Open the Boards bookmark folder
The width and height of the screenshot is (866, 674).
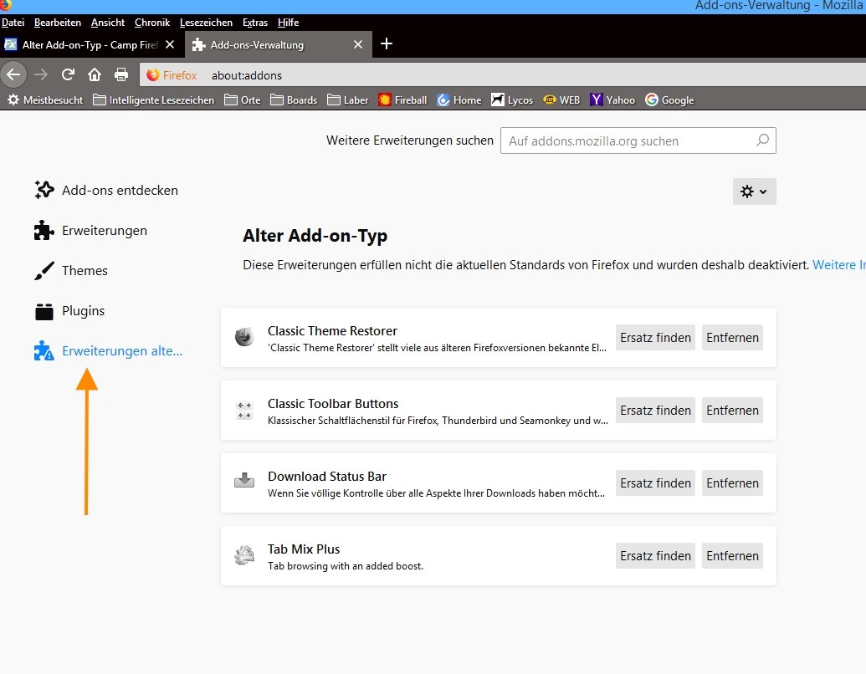tap(294, 100)
